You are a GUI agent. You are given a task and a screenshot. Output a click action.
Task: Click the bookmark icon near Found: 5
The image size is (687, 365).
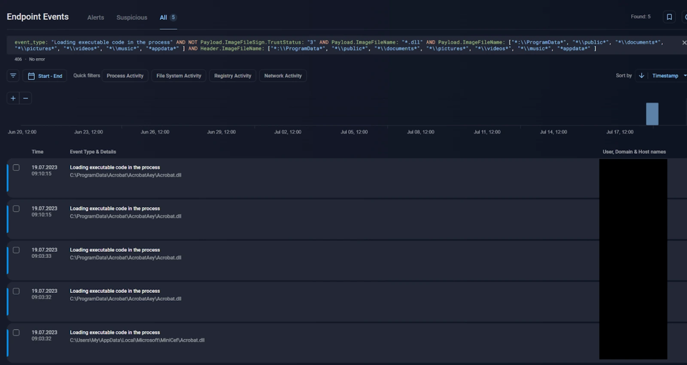tap(669, 17)
